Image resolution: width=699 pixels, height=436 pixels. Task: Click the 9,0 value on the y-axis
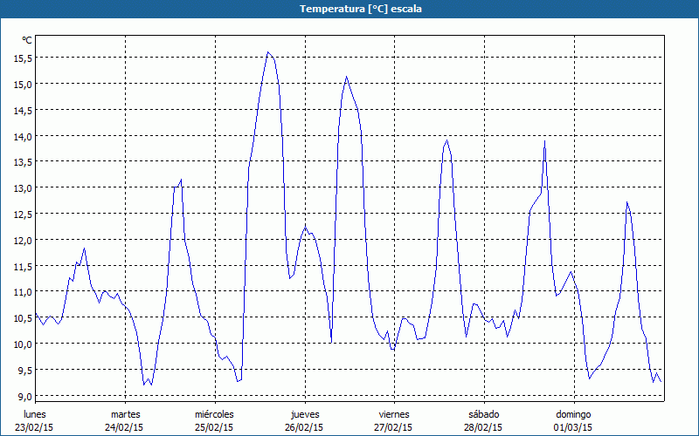click(x=25, y=396)
